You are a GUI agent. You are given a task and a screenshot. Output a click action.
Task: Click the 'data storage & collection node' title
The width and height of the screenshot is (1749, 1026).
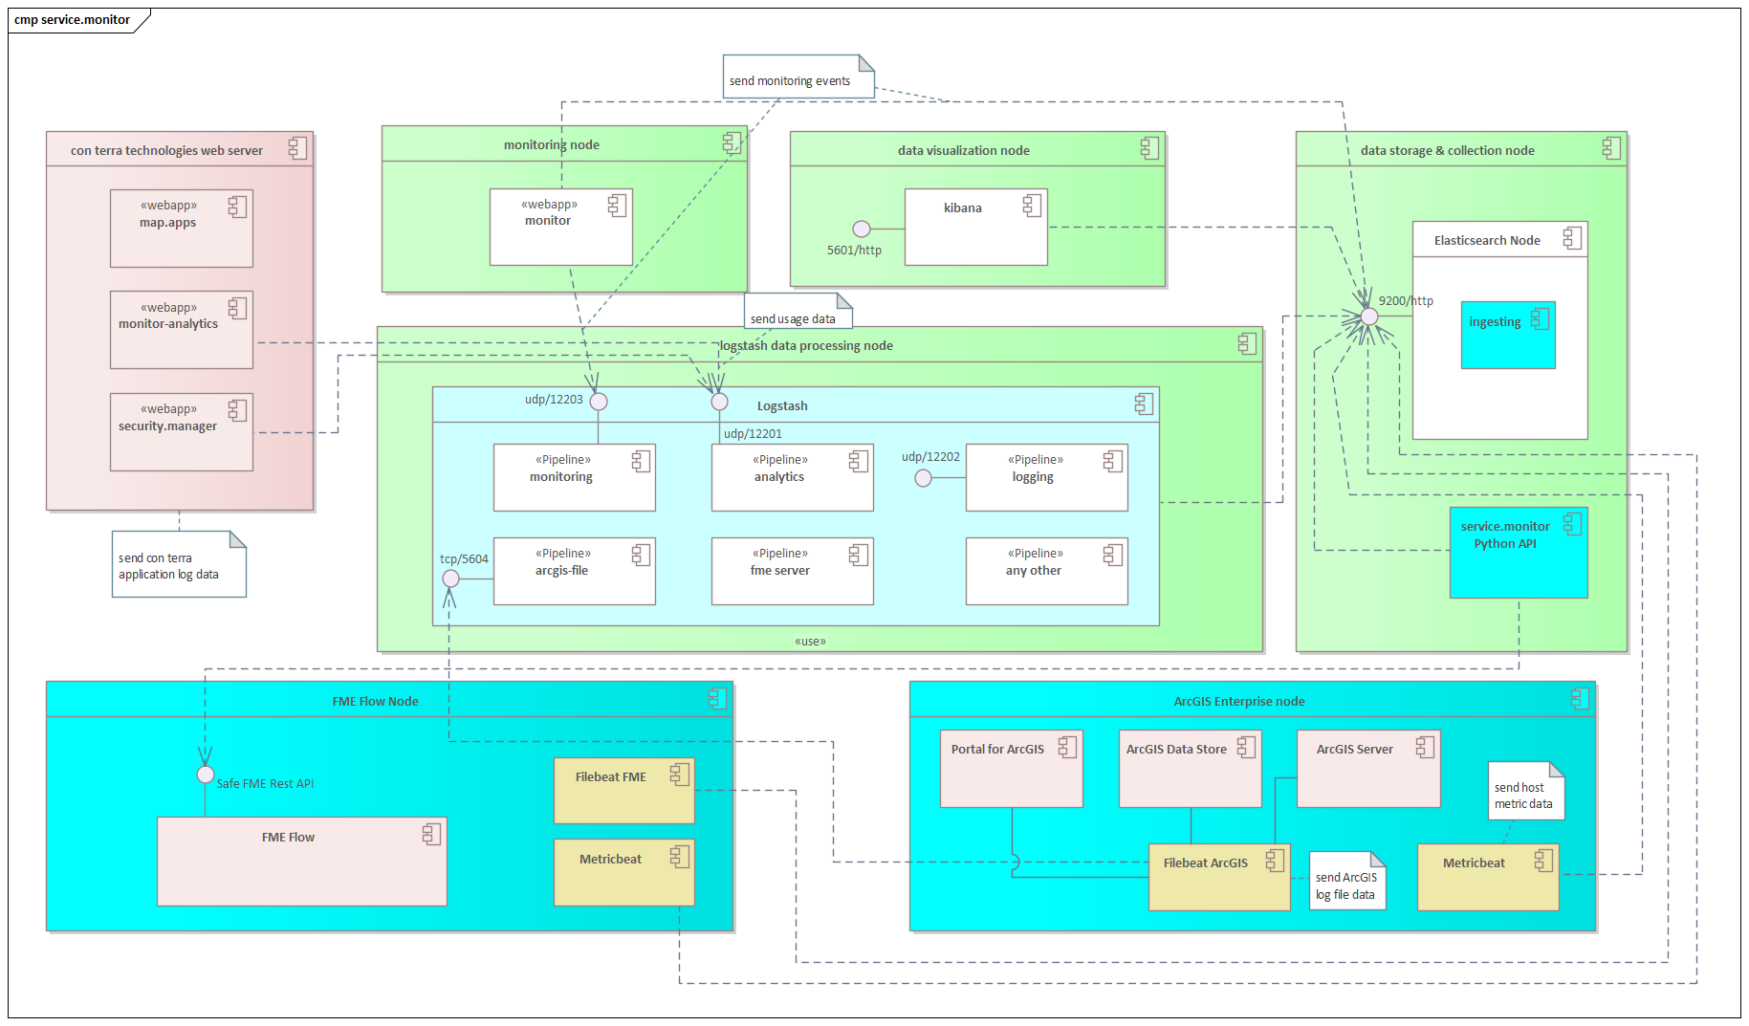coord(1448,150)
